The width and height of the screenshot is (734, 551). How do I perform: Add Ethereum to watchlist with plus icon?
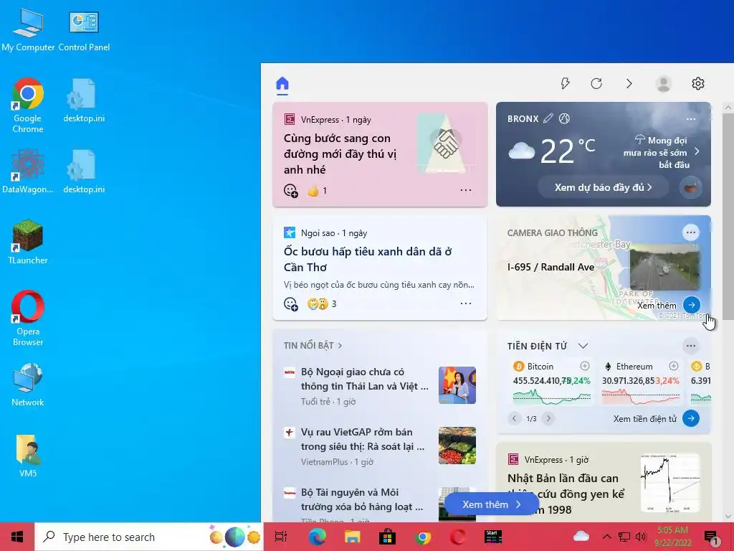[674, 366]
